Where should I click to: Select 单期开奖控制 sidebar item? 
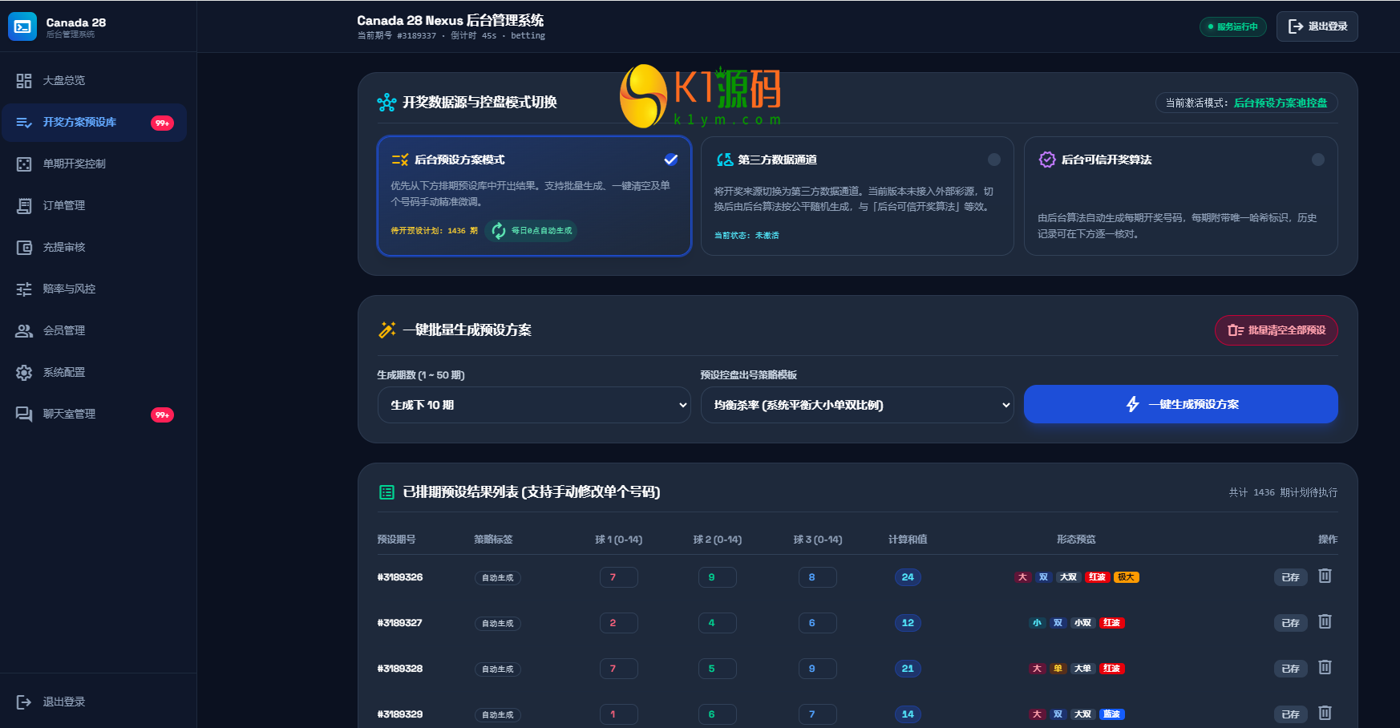tap(94, 164)
